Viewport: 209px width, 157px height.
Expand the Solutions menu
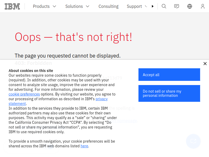point(77,6)
